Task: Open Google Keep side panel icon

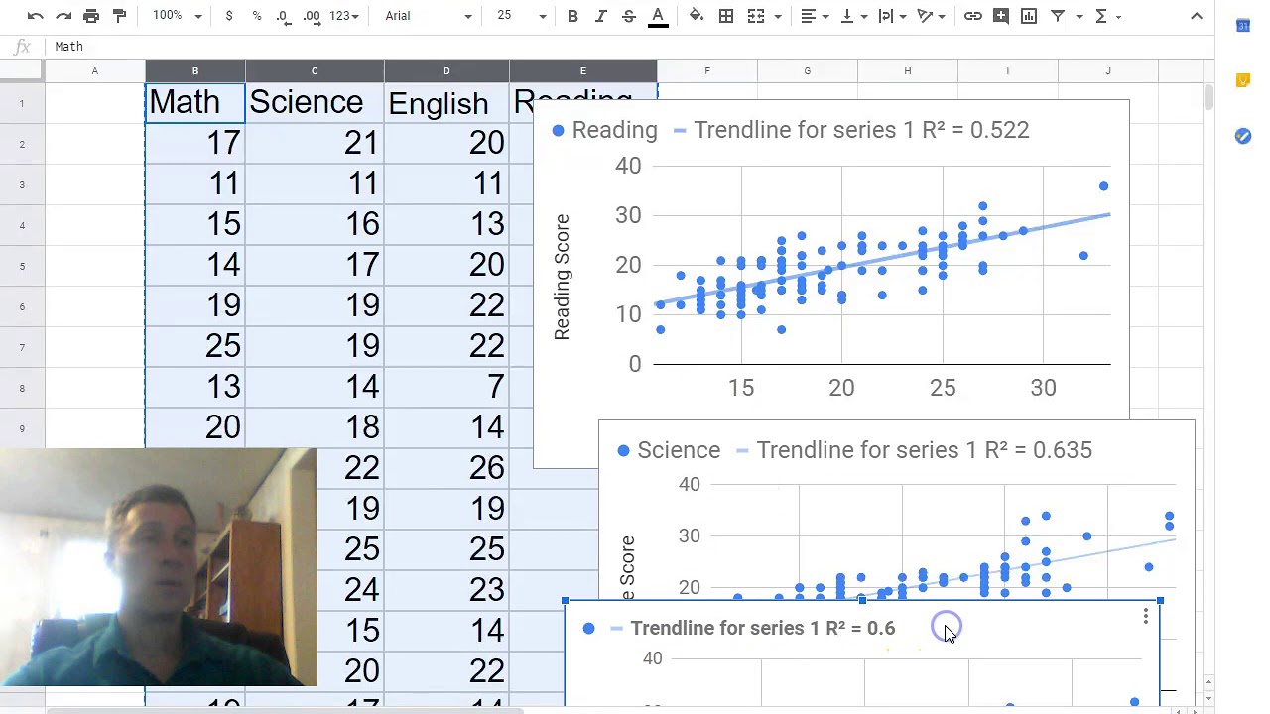Action: (1243, 80)
